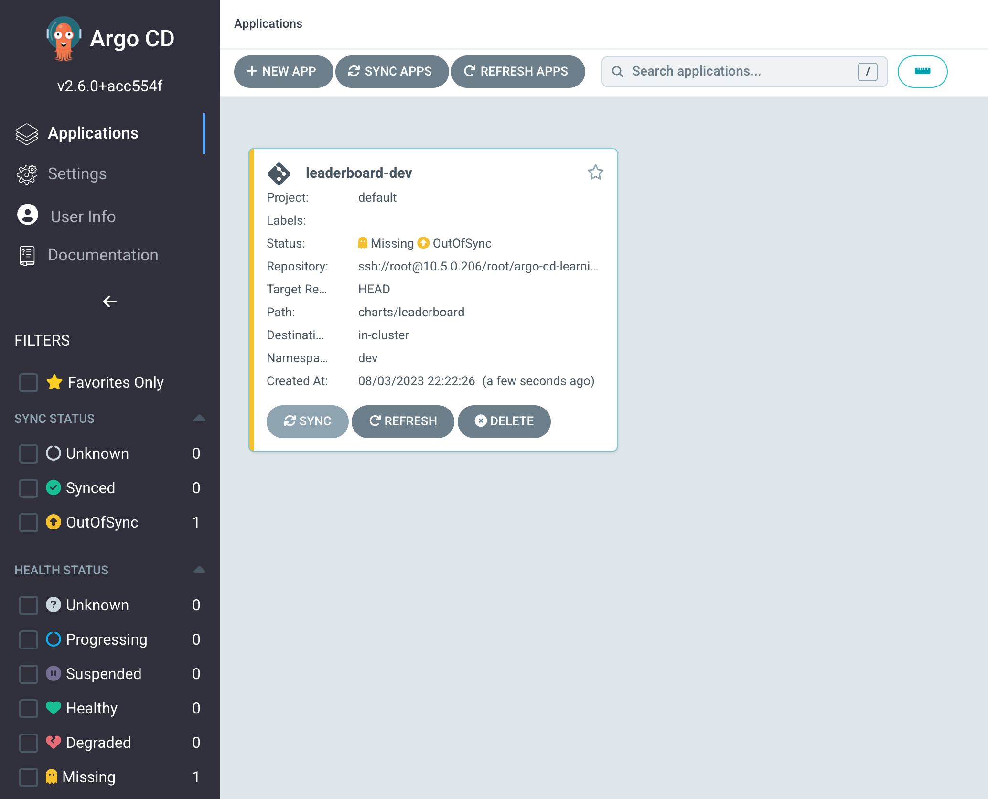988x799 pixels.
Task: Toggle the Favorites Only checkbox filter
Action: [29, 382]
